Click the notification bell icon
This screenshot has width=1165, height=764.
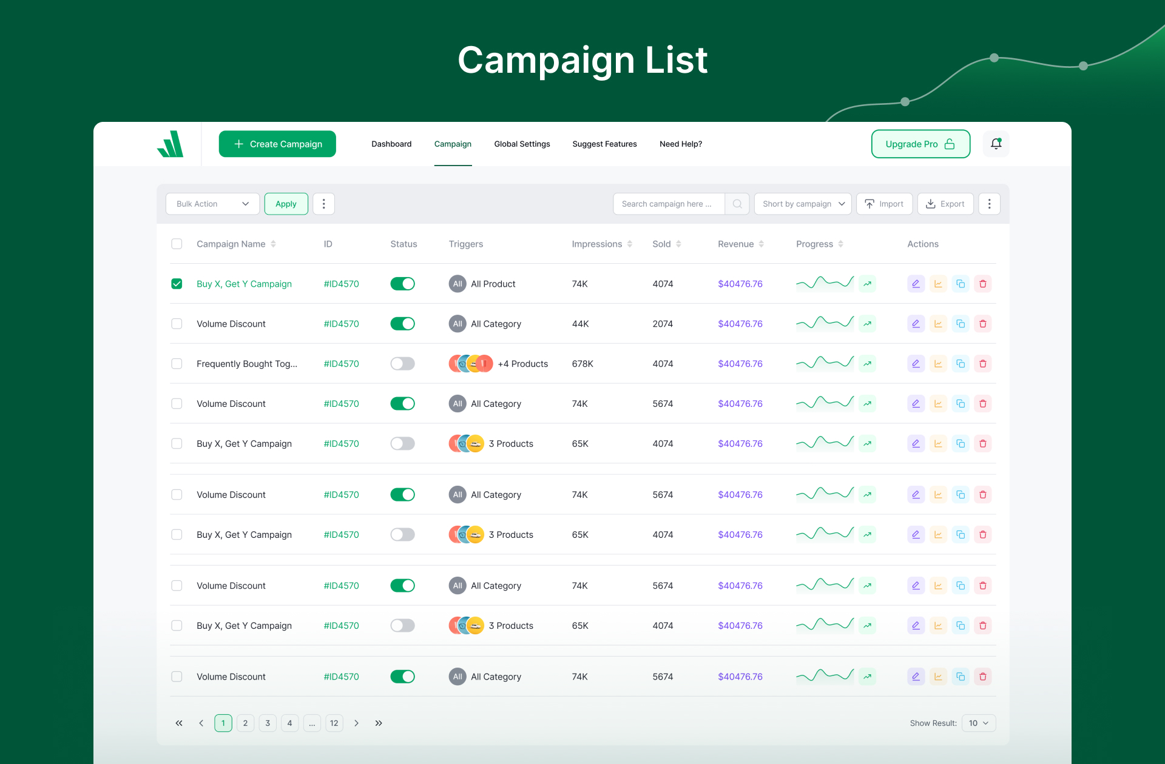point(996,144)
